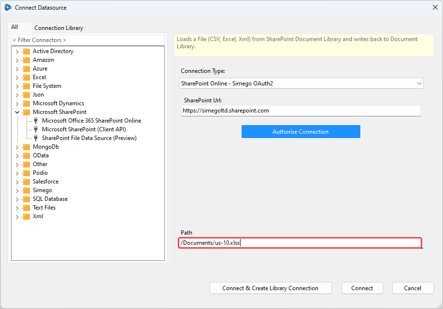
Task: Click the Salesforce folder icon
Action: (x=26, y=181)
